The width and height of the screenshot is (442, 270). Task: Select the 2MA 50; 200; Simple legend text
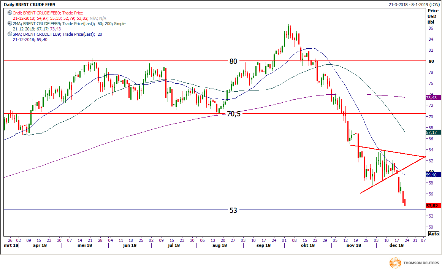coord(69,24)
